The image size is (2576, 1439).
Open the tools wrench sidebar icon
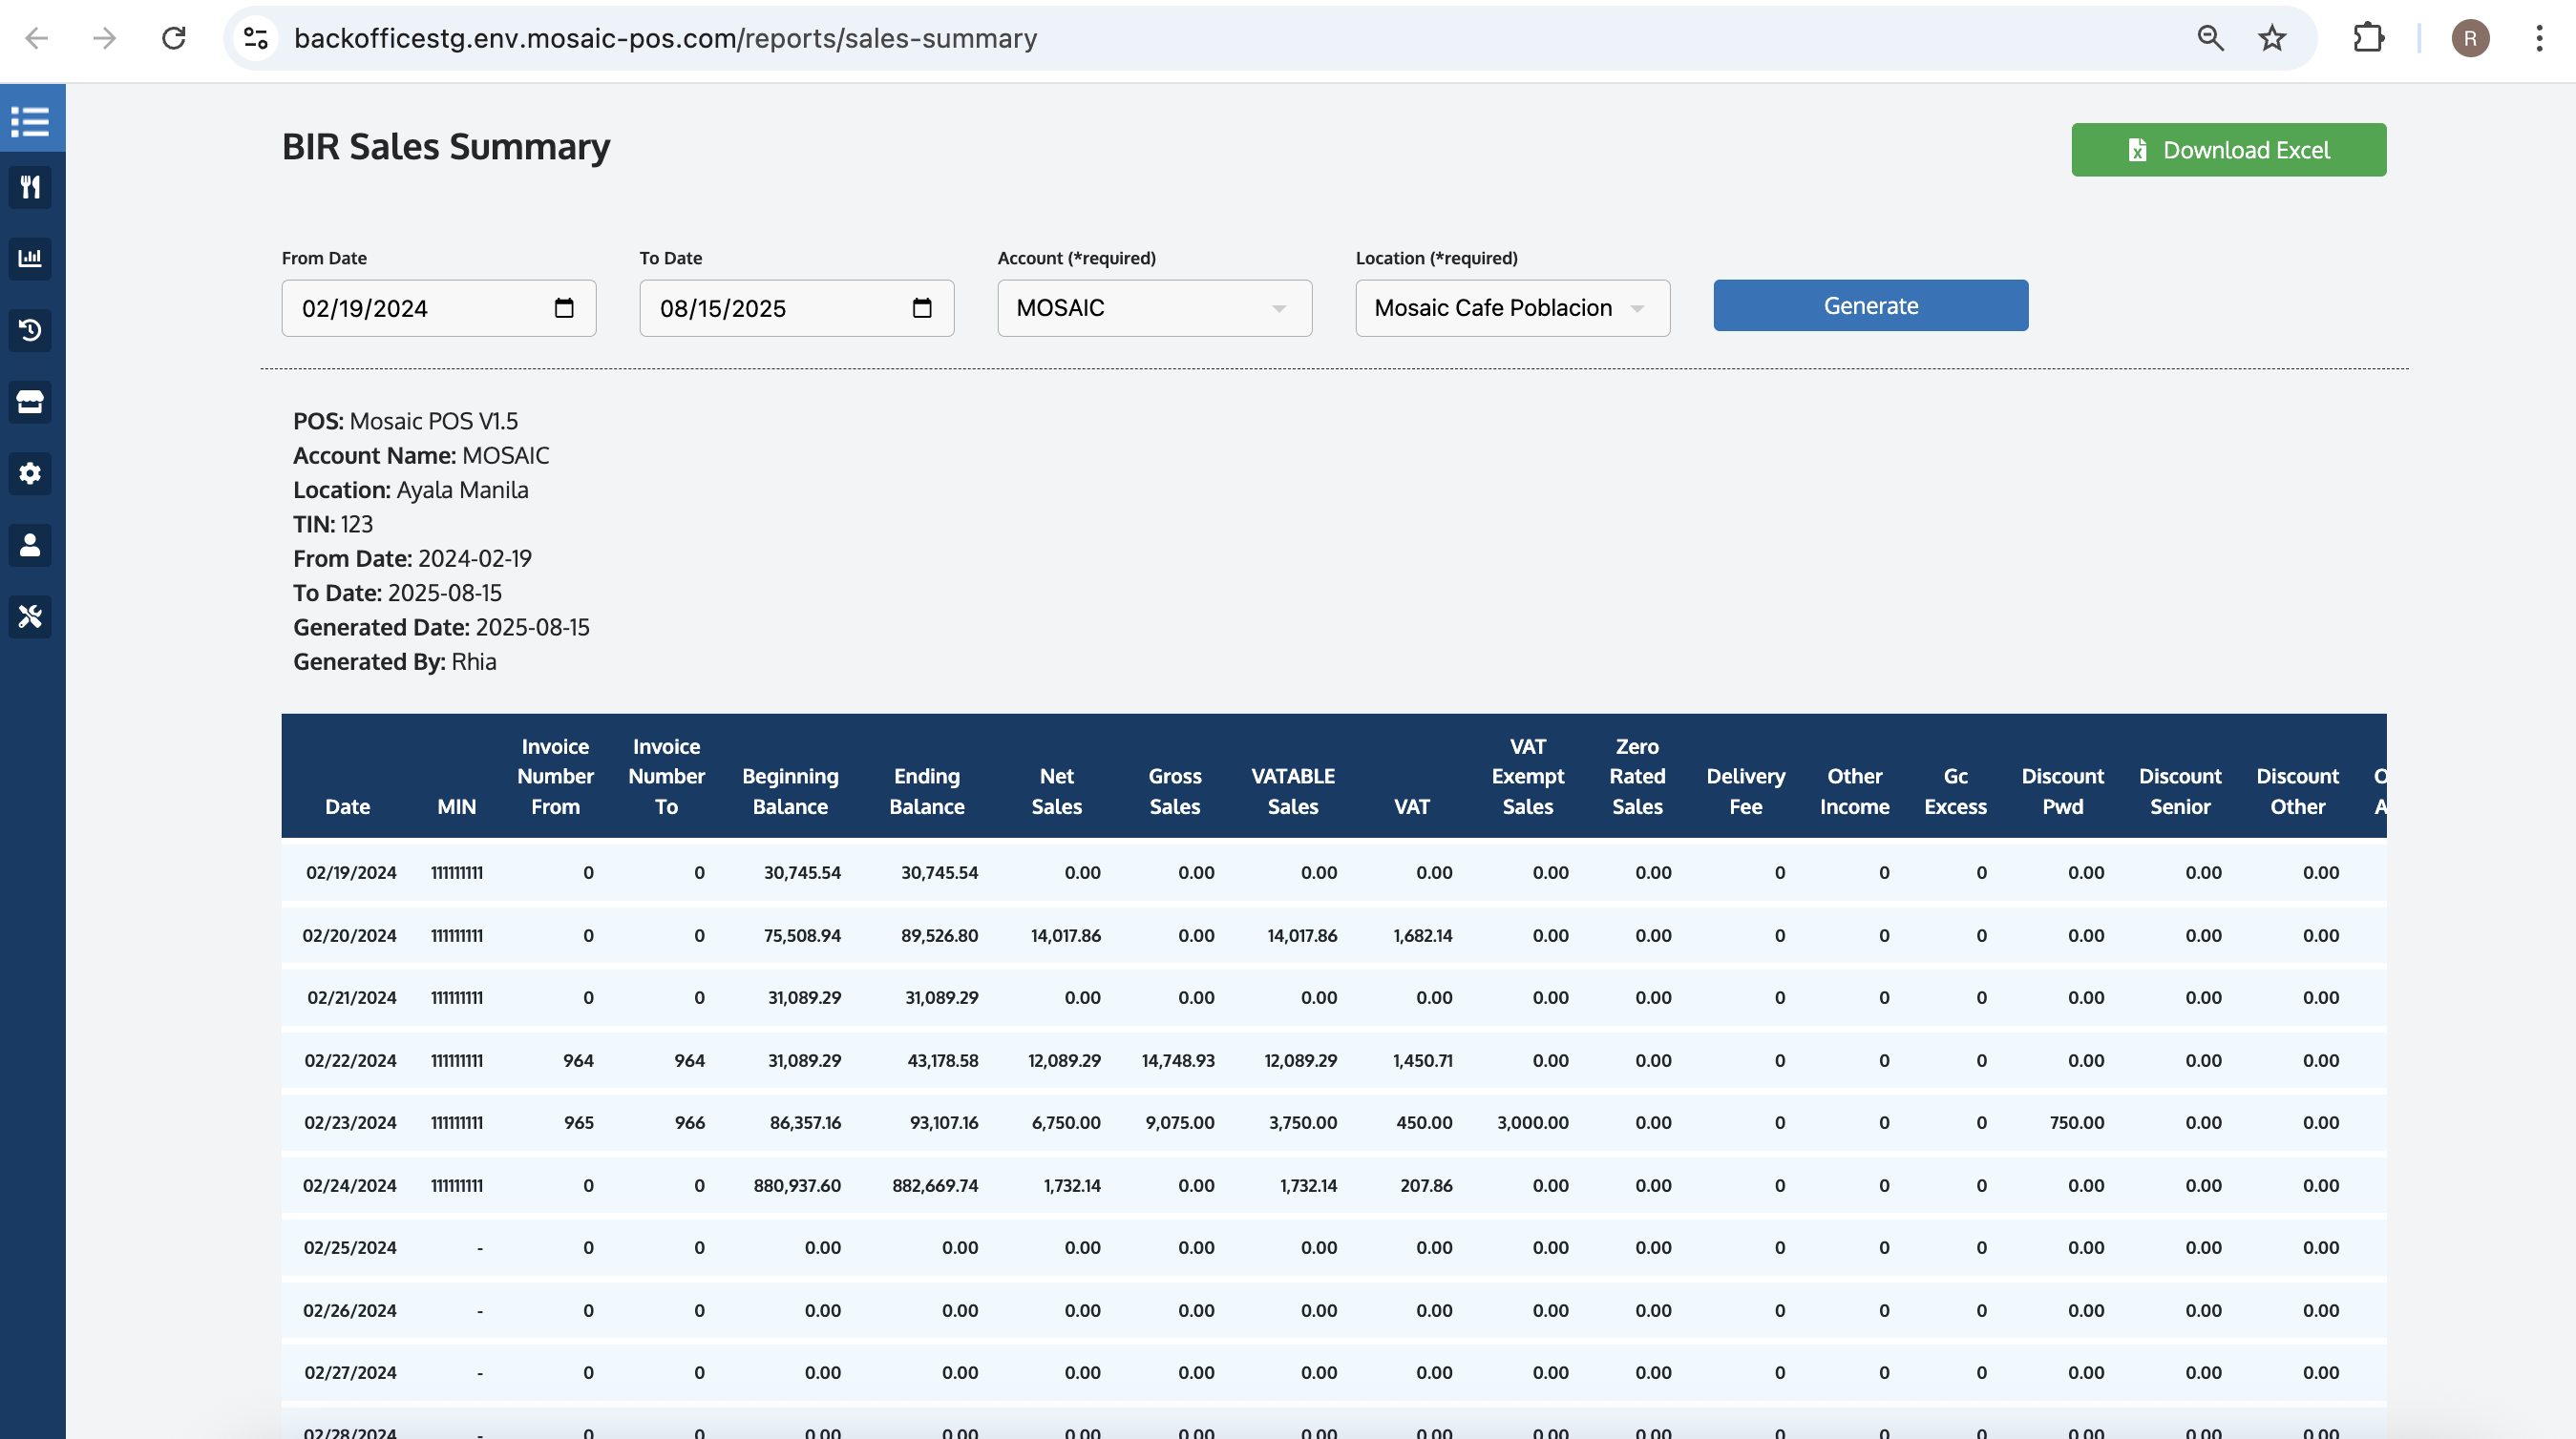(x=31, y=616)
